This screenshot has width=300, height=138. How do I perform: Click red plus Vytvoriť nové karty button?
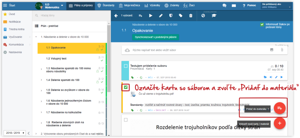pyautogui.click(x=280, y=123)
